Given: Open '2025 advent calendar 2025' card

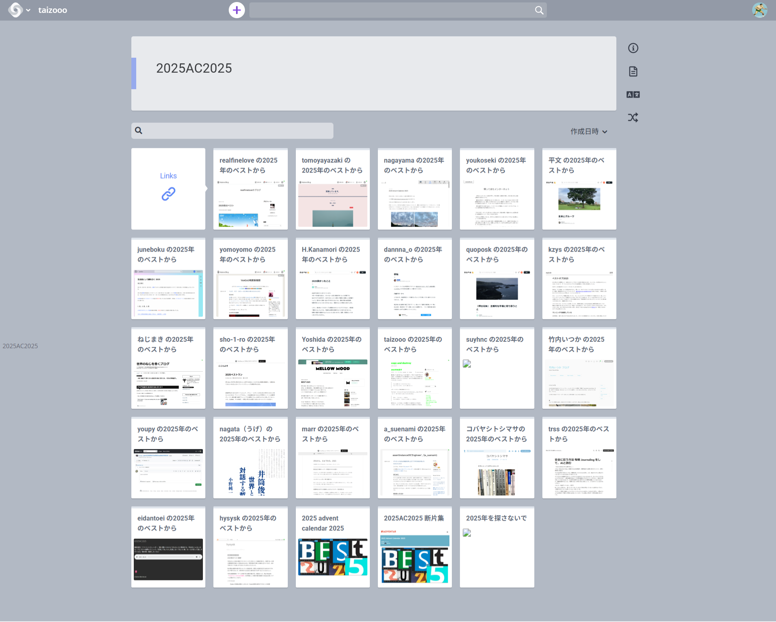Looking at the screenshot, I should coord(332,547).
